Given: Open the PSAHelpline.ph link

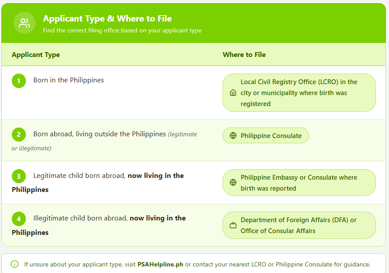Looking at the screenshot, I should pyautogui.click(x=160, y=264).
